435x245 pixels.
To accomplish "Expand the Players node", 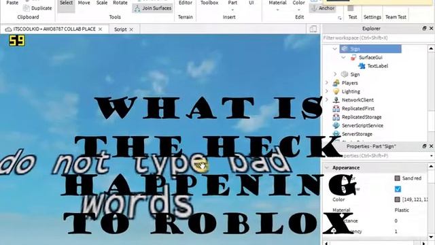I will coord(326,83).
